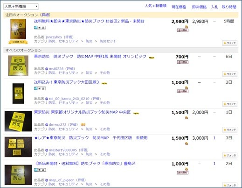Open the 人気+新着順 sort dropdown

21,7
